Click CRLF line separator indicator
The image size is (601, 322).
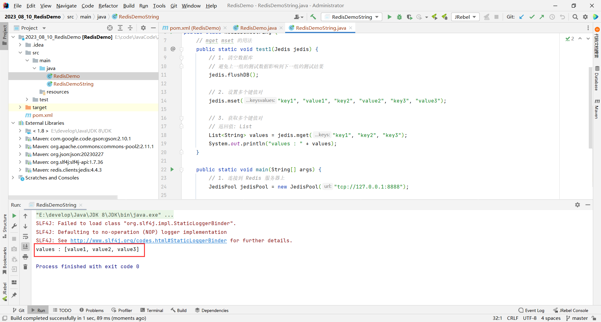(513, 318)
